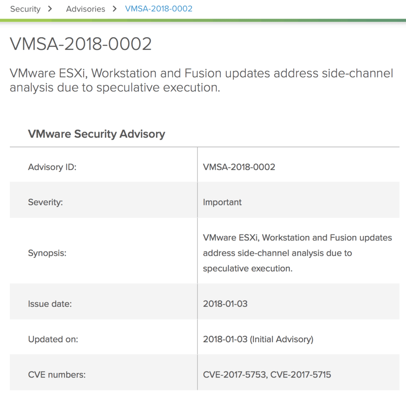Click the Advisory ID value VMSA-2018-0002
Viewport: 406px width, 406px height.
pyautogui.click(x=239, y=167)
